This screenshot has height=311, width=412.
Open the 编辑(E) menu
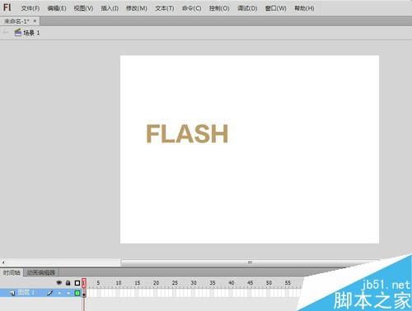coord(57,8)
